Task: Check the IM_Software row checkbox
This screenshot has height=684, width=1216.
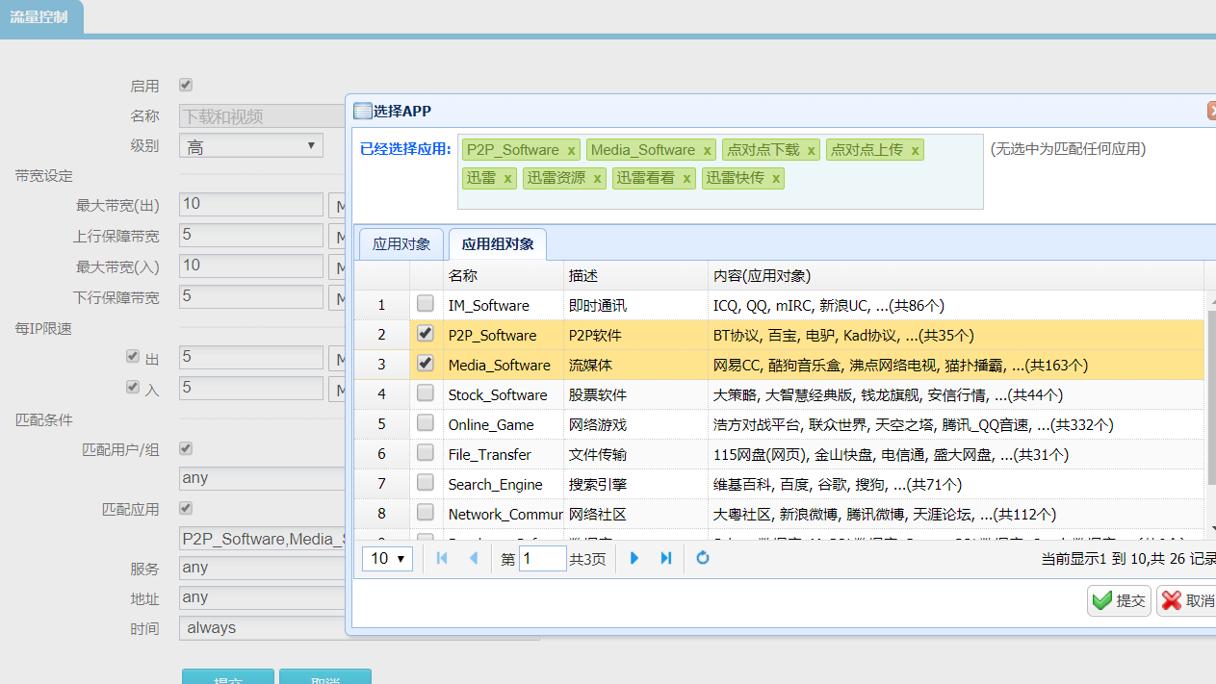Action: coord(425,304)
